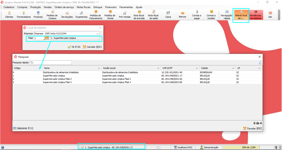282x150 pixels.
Task: Open the Cidade column dropdown
Action: [233, 68]
